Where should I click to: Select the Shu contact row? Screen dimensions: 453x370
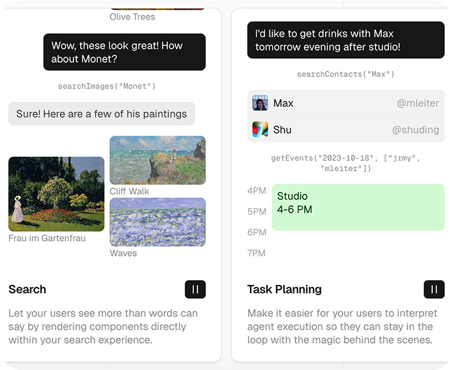(x=346, y=130)
